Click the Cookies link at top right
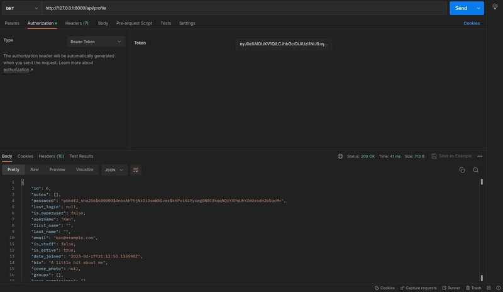Viewport: 503px width, 292px height. (472, 23)
